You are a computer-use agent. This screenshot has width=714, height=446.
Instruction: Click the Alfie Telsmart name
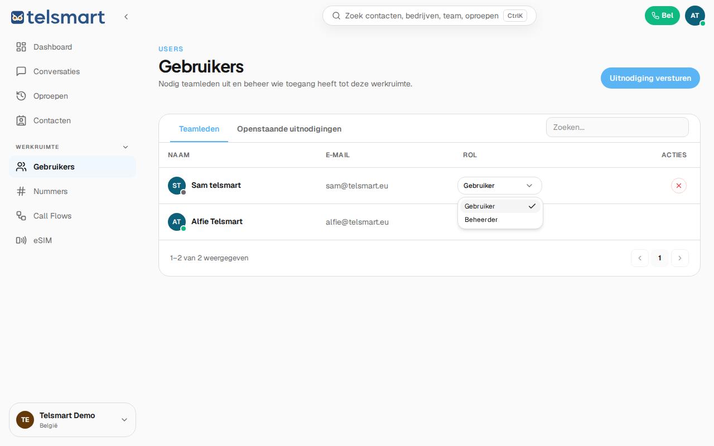click(217, 221)
